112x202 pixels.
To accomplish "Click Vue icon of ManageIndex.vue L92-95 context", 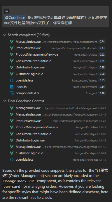I will pos(12,147).
